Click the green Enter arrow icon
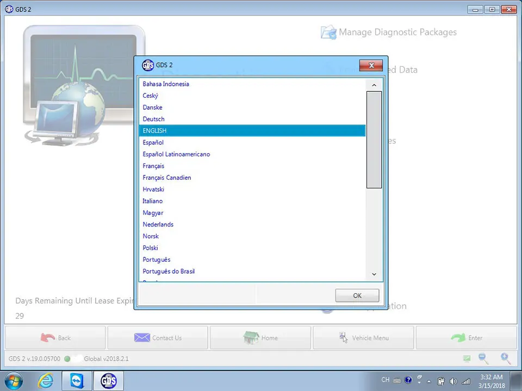522x391 pixels. click(x=458, y=338)
